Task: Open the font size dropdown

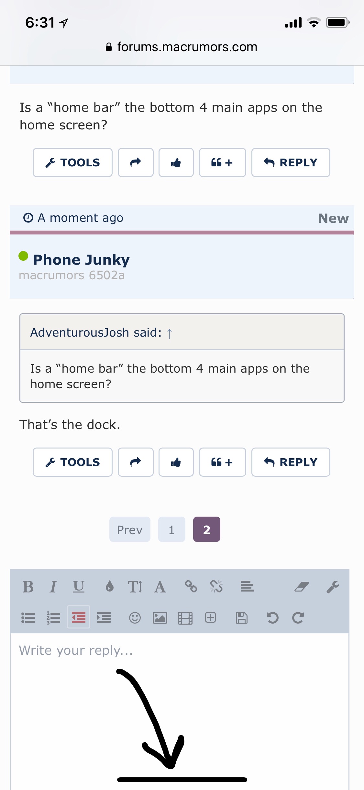Action: 135,587
